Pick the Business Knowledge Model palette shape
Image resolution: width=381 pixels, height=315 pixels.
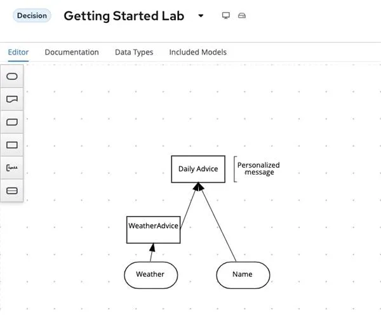[x=11, y=122]
